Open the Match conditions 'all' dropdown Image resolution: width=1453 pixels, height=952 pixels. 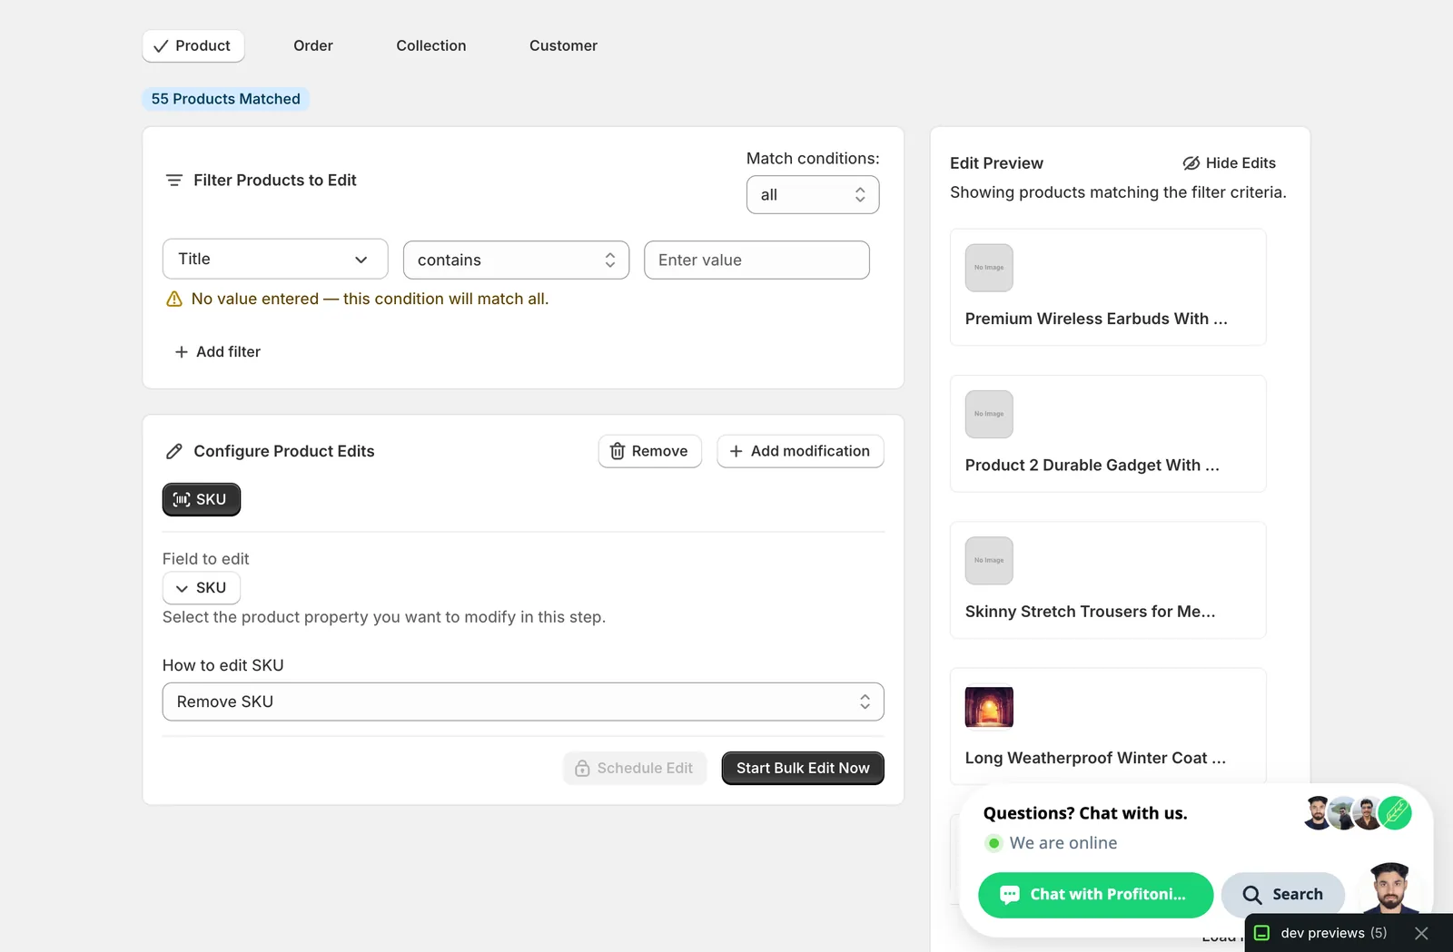coord(813,195)
